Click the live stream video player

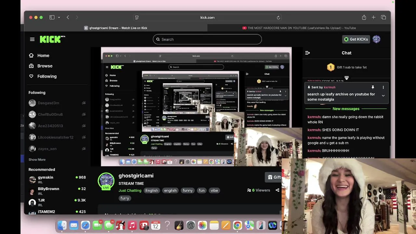click(x=196, y=107)
